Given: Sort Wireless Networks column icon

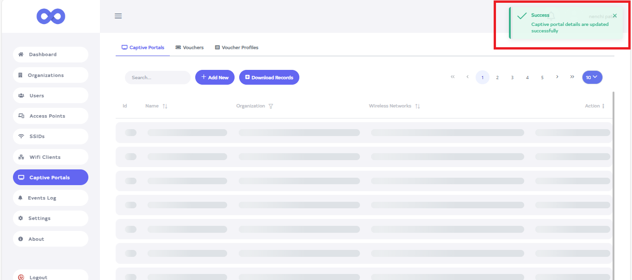Looking at the screenshot, I should [417, 106].
